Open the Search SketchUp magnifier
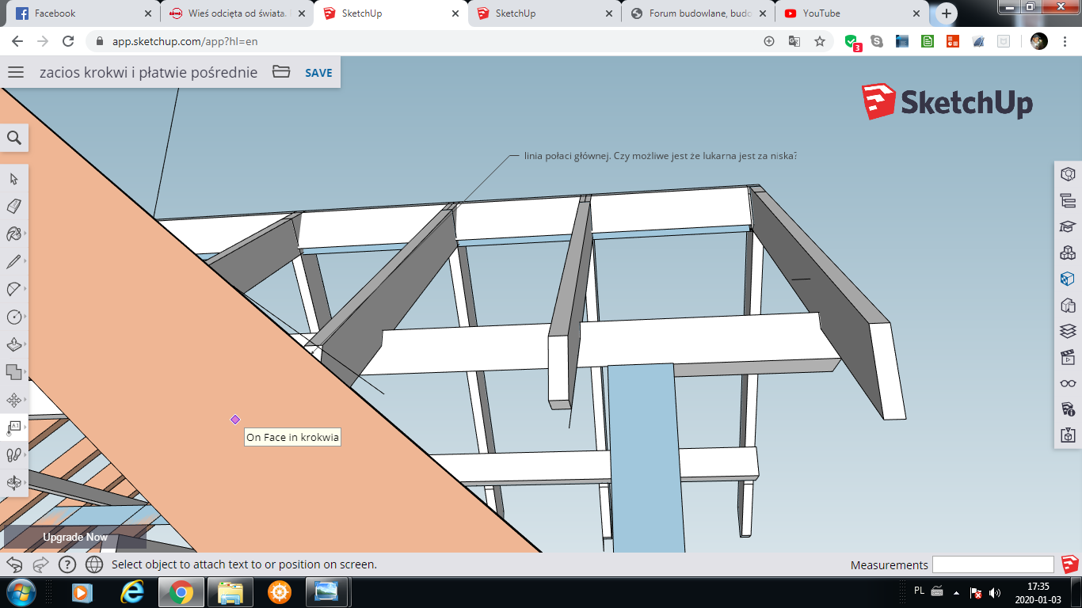 pyautogui.click(x=14, y=139)
